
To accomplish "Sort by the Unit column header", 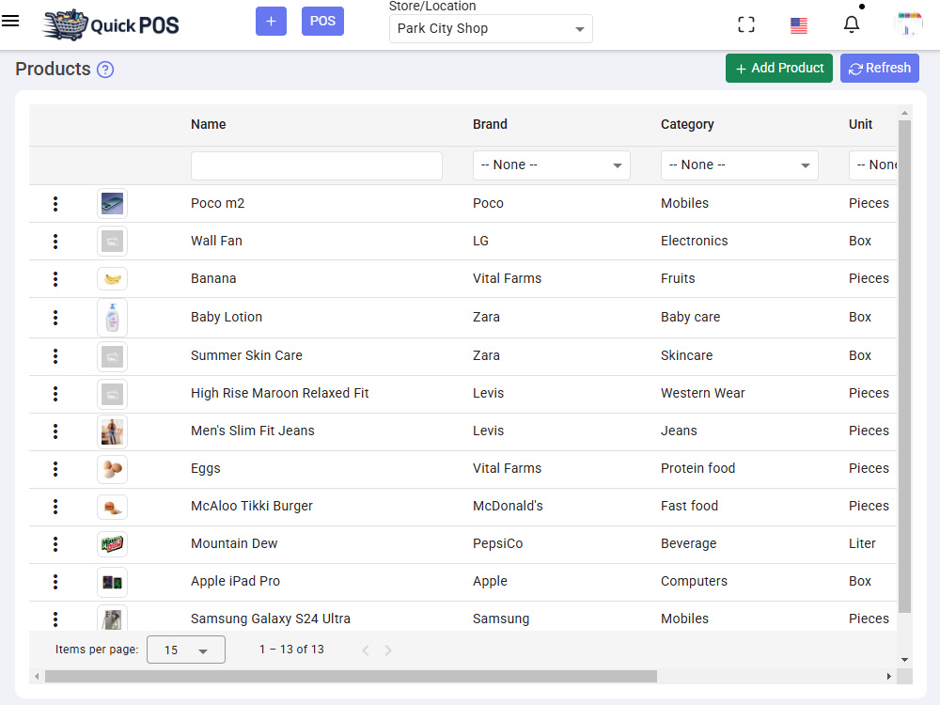I will (860, 124).
